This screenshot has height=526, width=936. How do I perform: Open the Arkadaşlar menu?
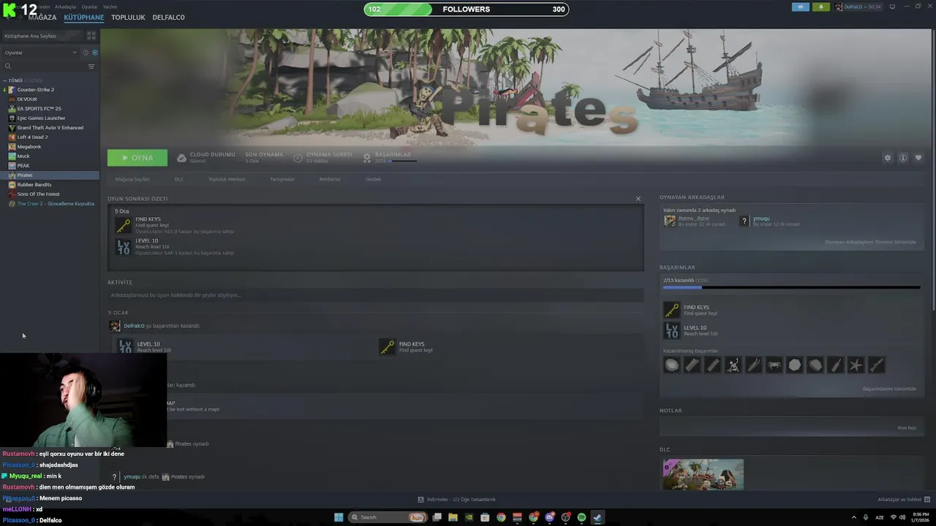[66, 7]
